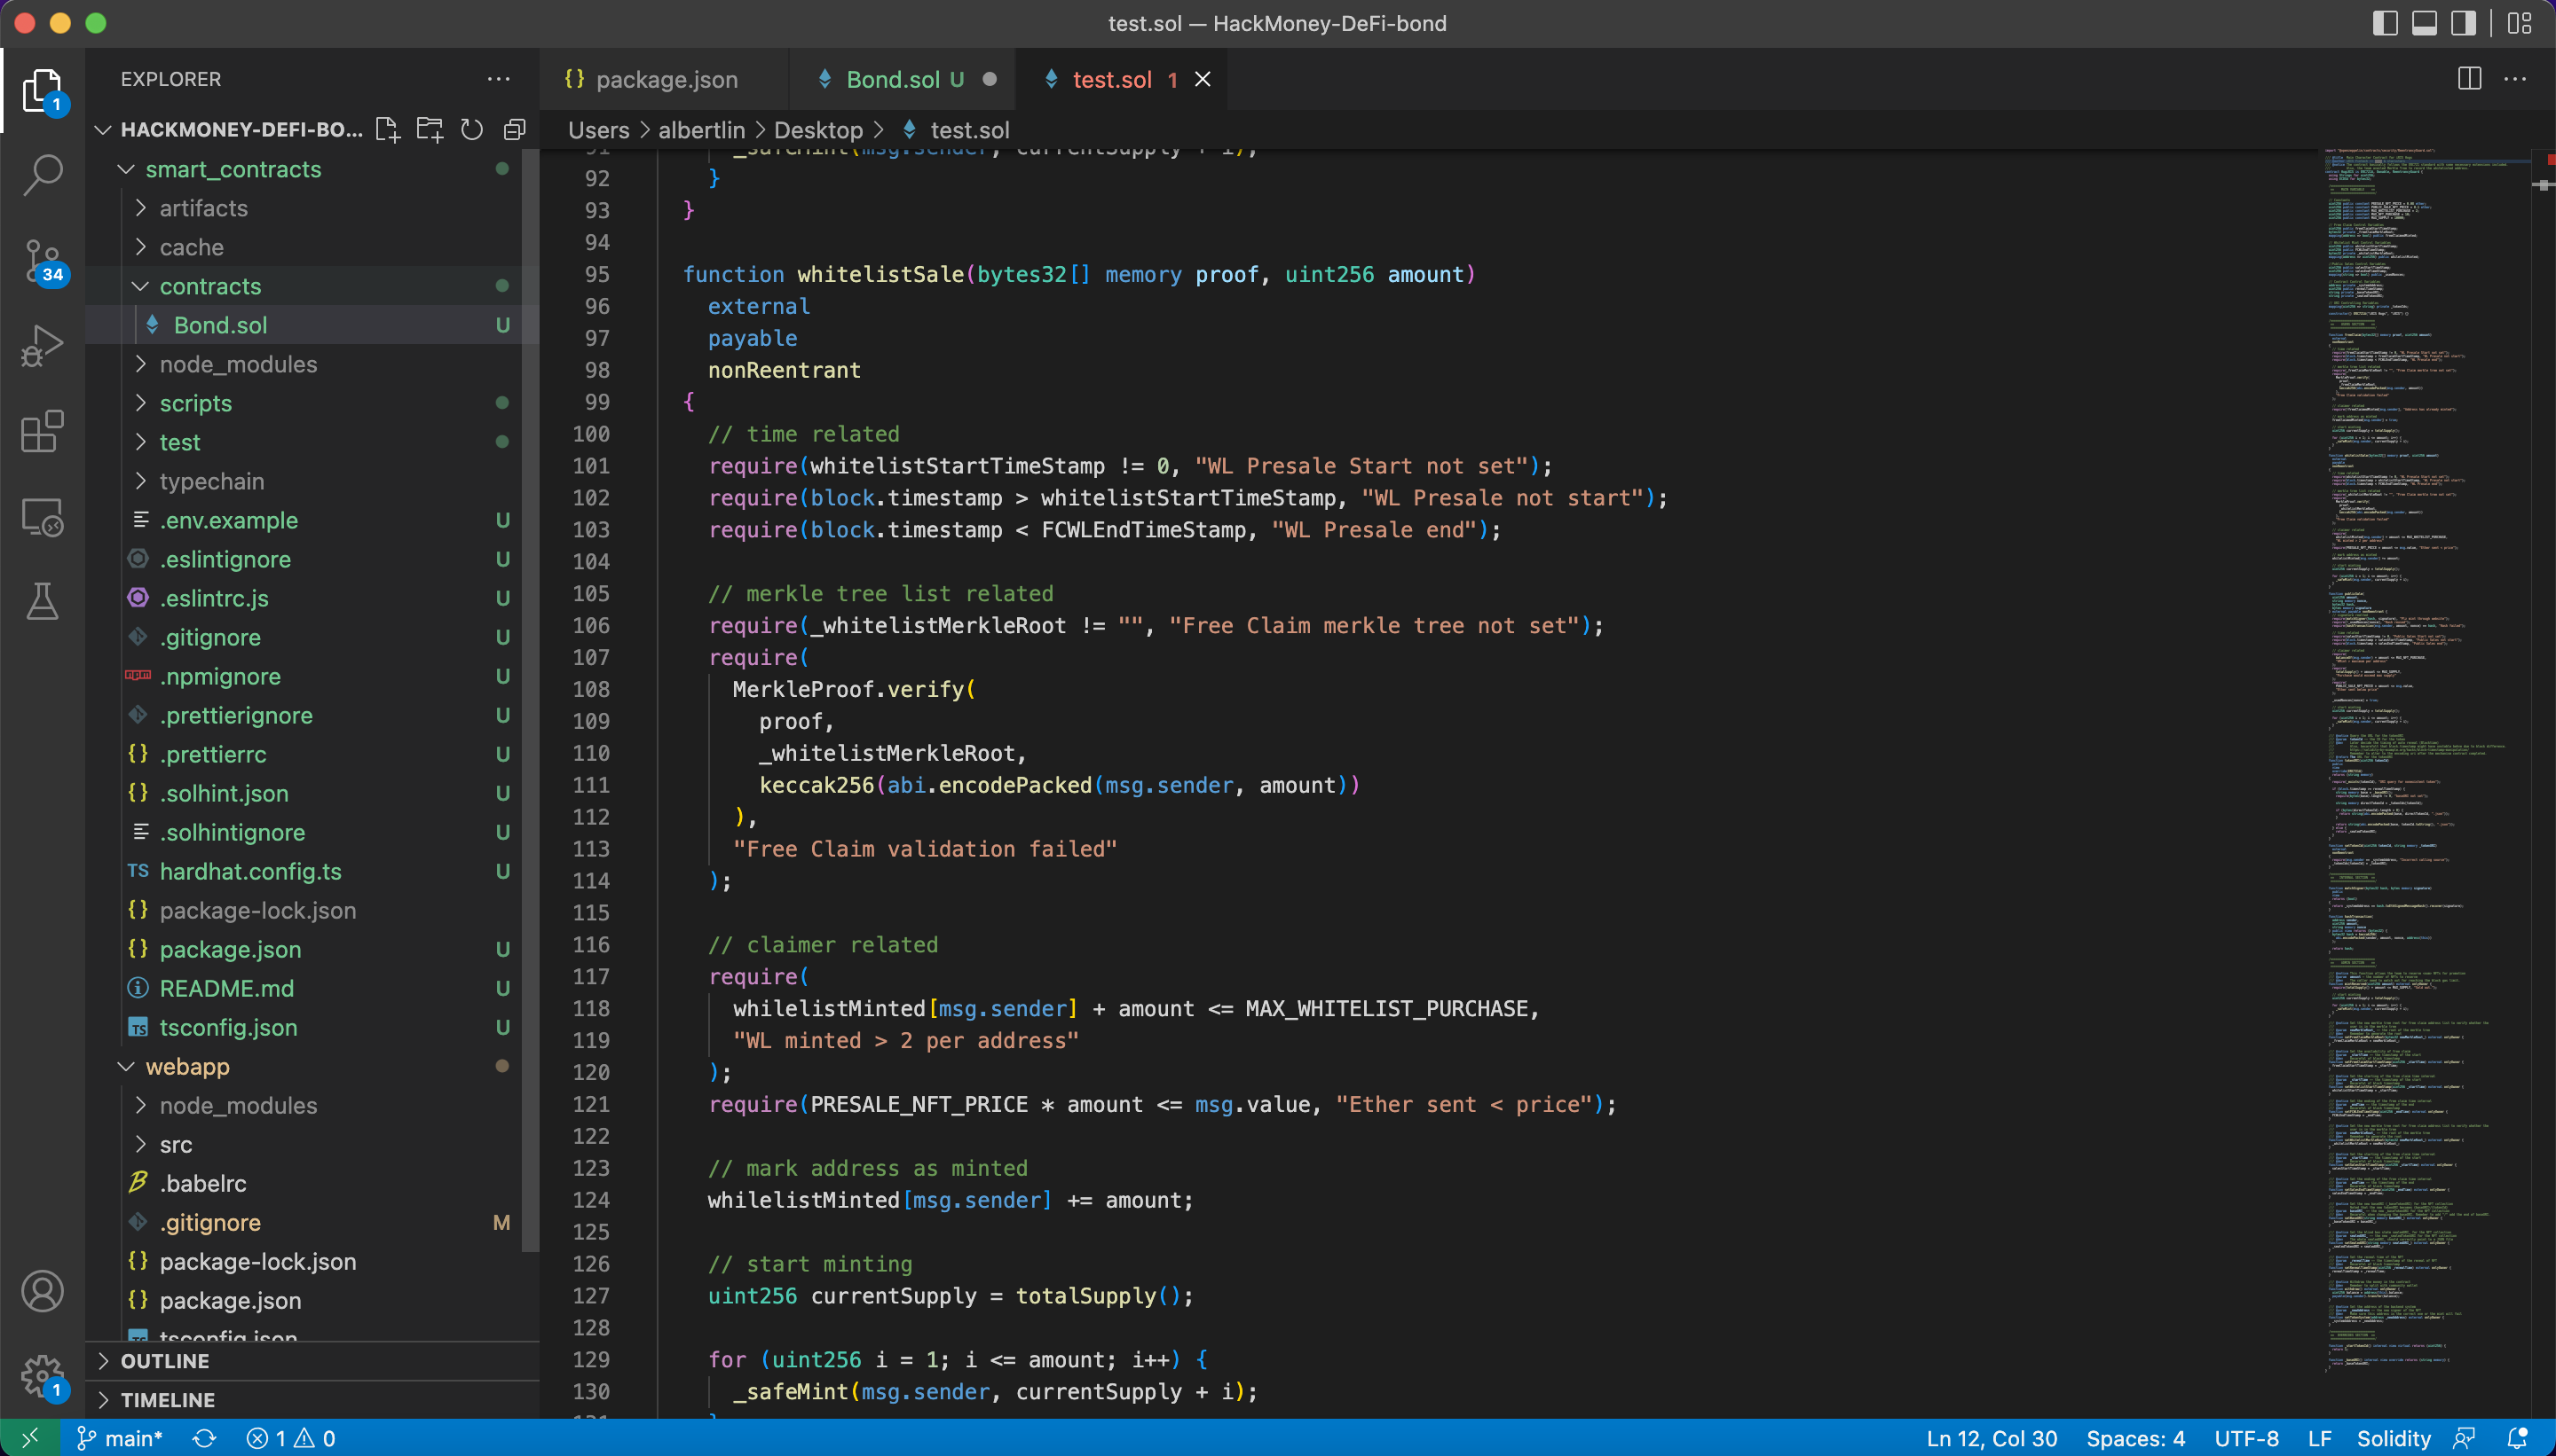This screenshot has width=2556, height=1456.
Task: Open Remote Explorer icon in activity bar
Action: pos(42,517)
